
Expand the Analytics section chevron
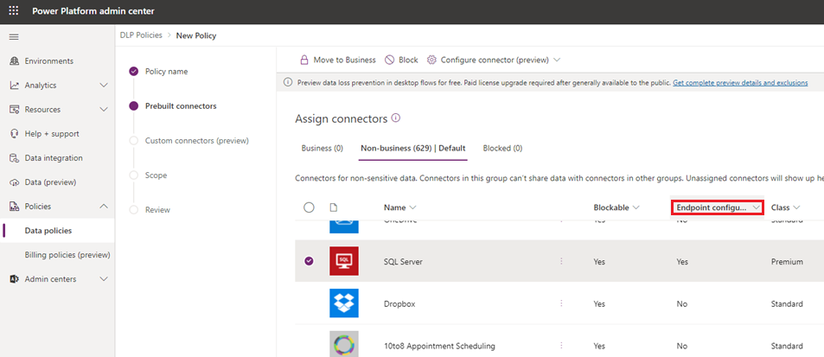[104, 85]
